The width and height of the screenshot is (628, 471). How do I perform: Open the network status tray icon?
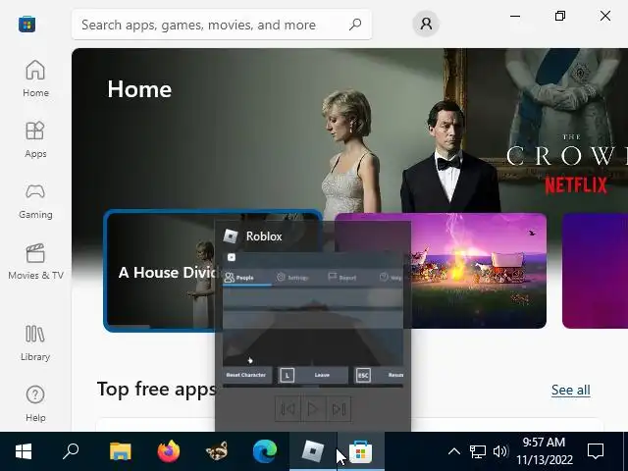tap(478, 451)
